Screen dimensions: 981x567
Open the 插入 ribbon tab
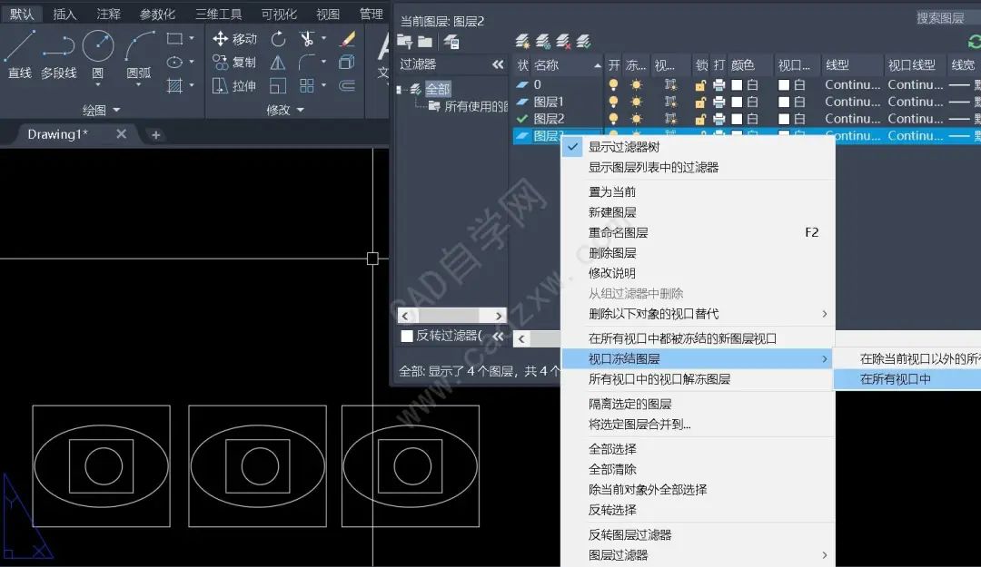tap(65, 14)
